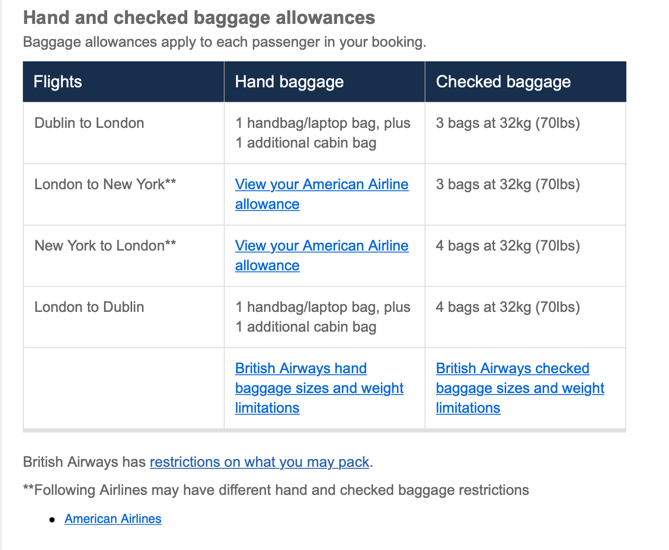Select the Hand baggage column header
Image resolution: width=669 pixels, height=550 pixels.
pyautogui.click(x=289, y=82)
